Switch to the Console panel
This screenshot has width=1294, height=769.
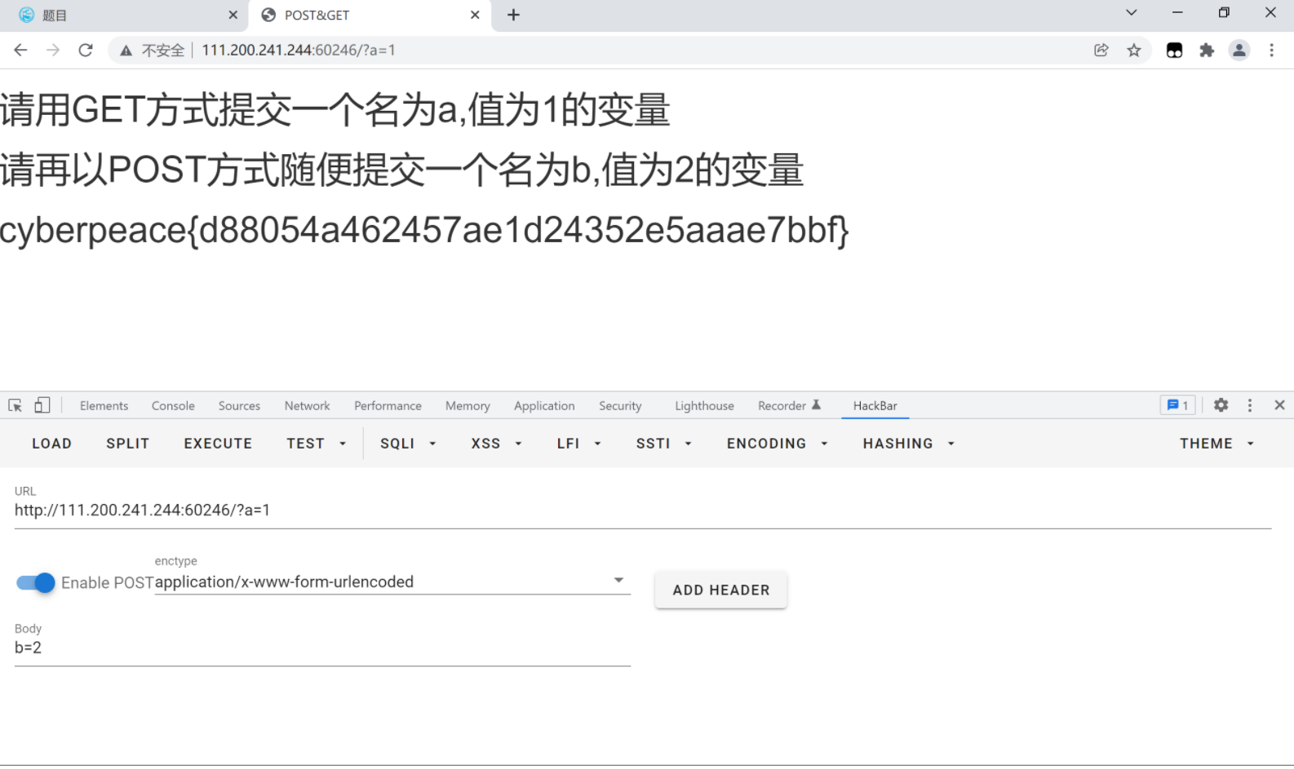[x=173, y=406]
